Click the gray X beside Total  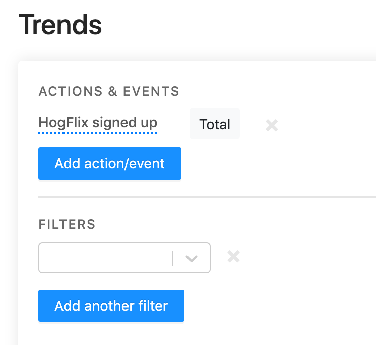click(x=272, y=125)
